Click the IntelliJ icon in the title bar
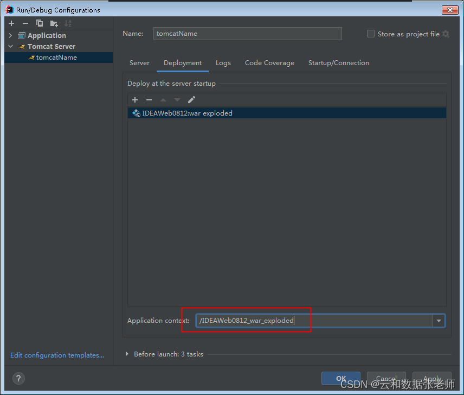 pyautogui.click(x=9, y=10)
